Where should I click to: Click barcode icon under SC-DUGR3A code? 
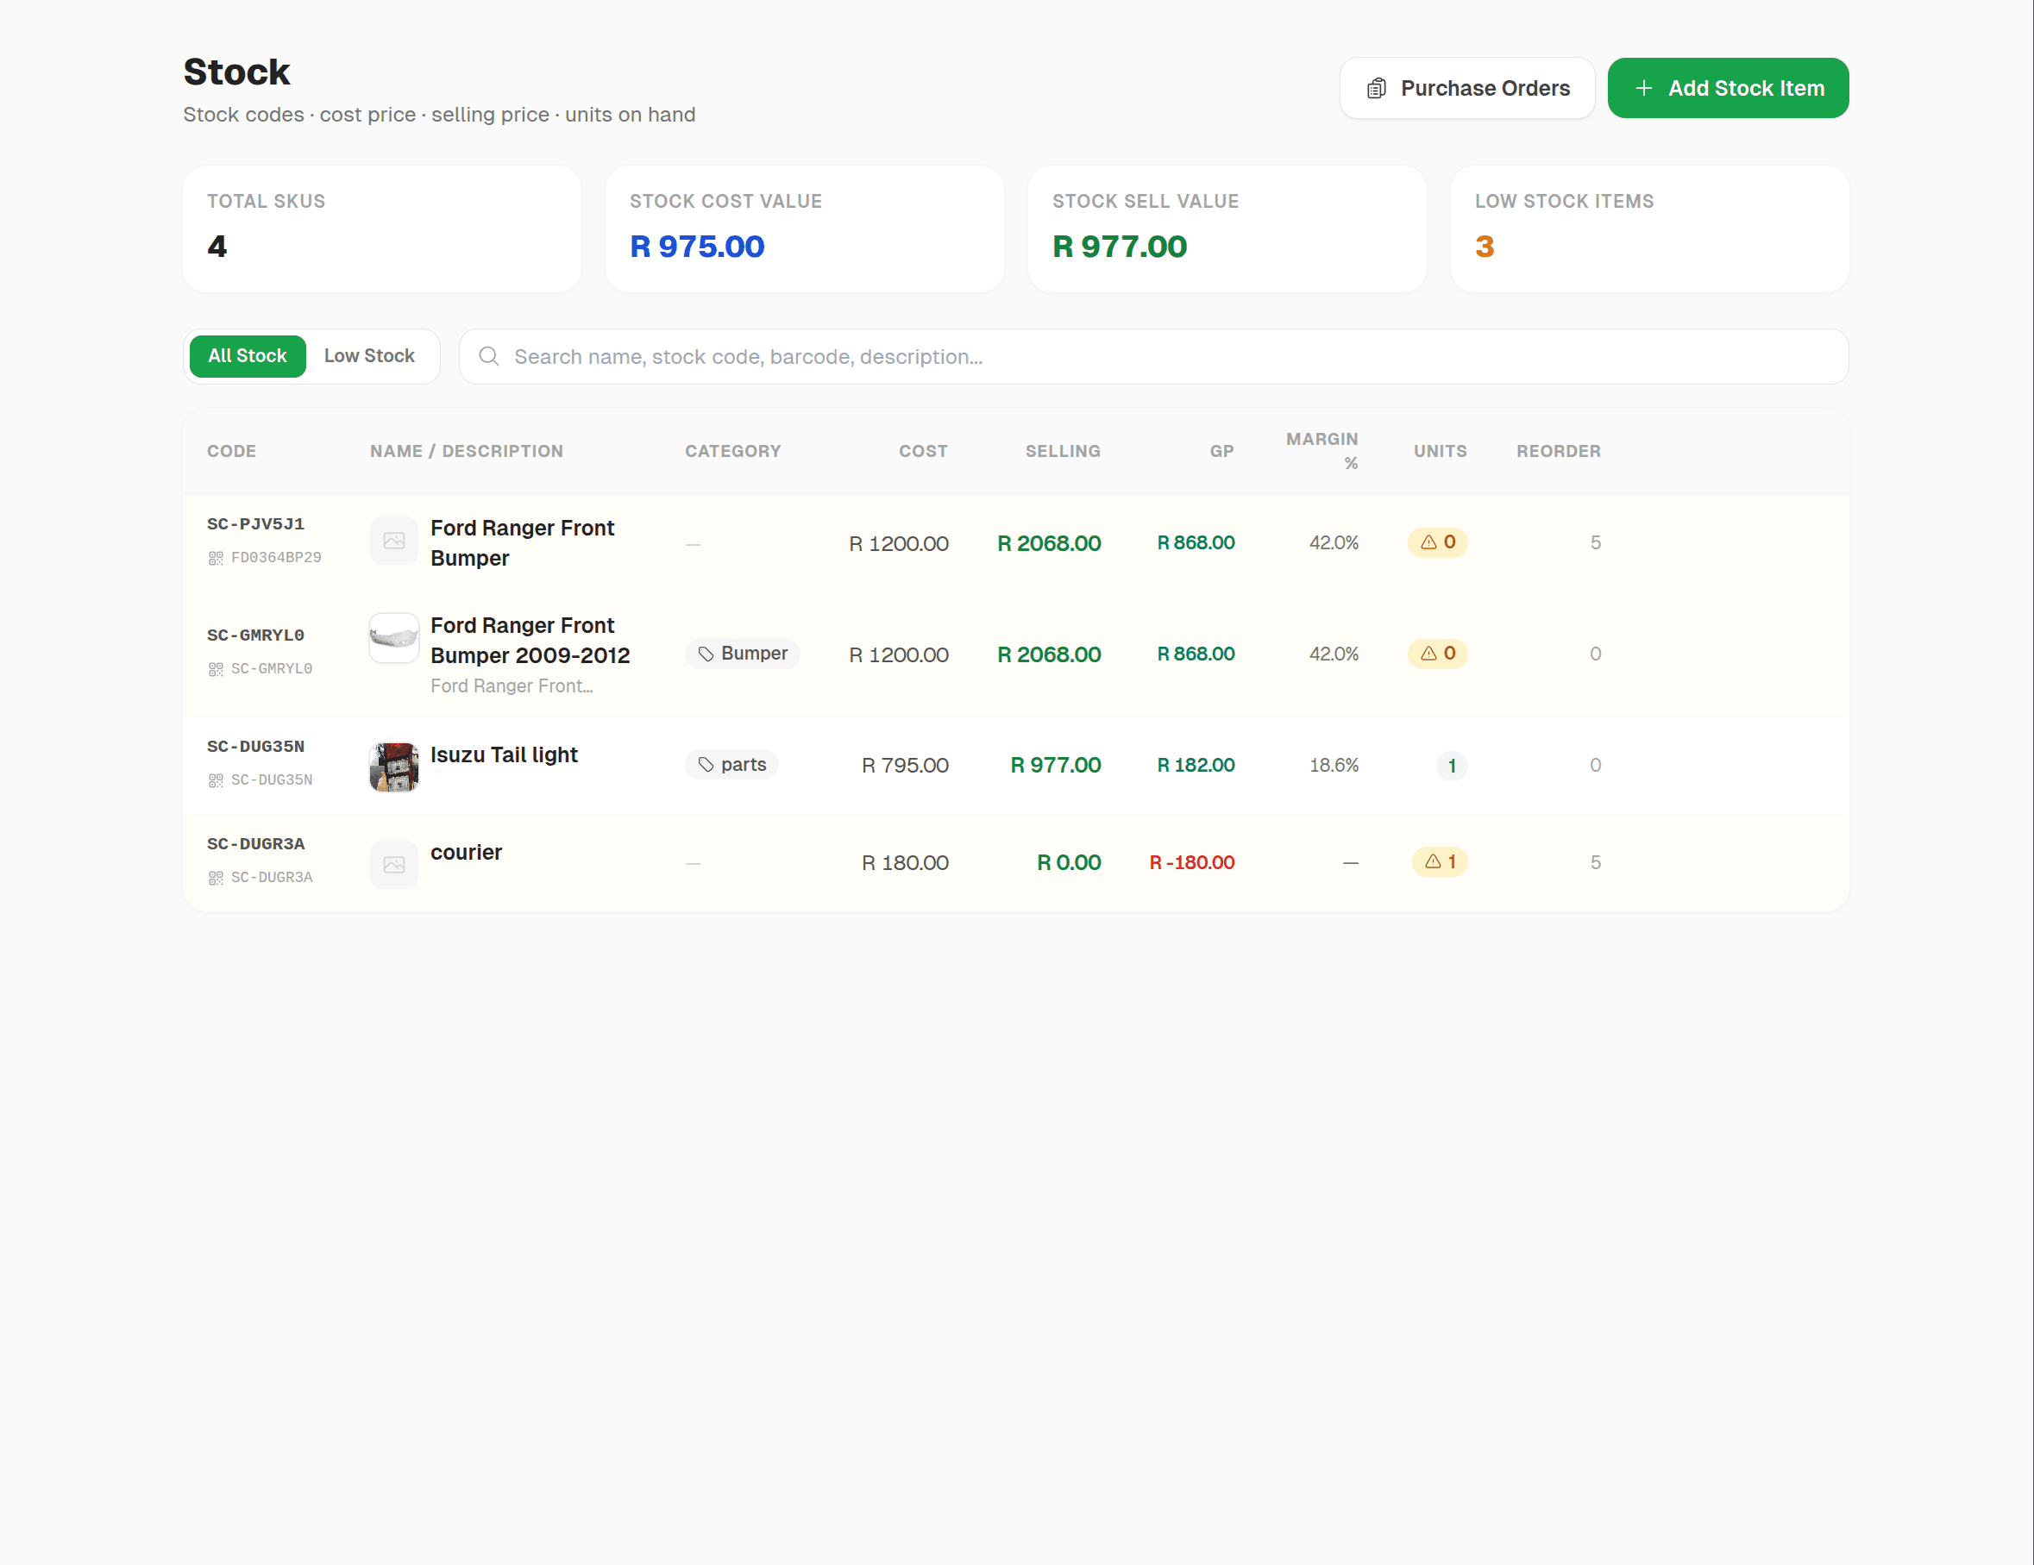(x=216, y=878)
